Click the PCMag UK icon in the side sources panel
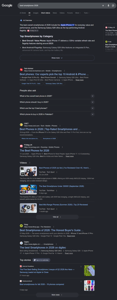This screenshot has height=300, width=117. (106, 28)
